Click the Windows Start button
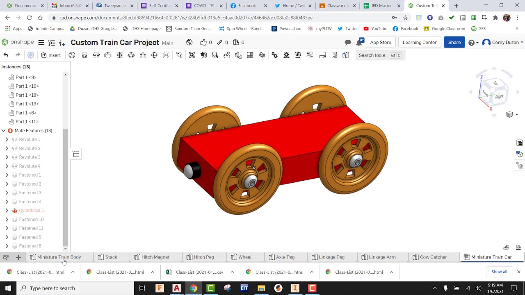 click(x=8, y=288)
